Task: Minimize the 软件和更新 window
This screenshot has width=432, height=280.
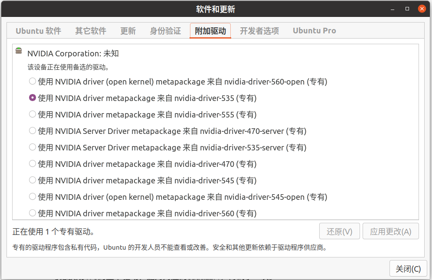Action: [393, 9]
